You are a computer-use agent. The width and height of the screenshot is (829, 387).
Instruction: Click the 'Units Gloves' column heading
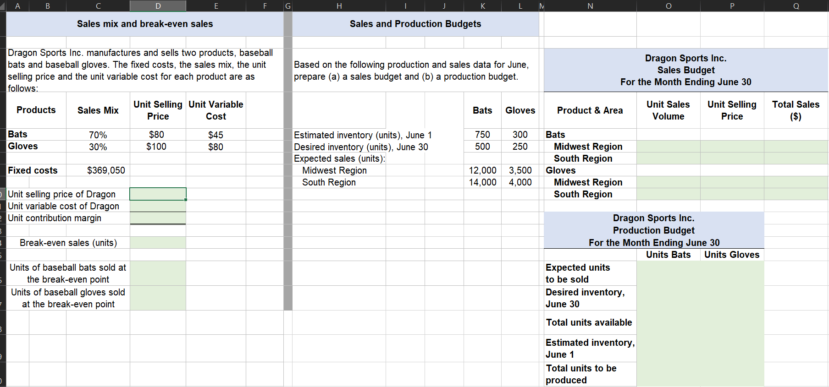click(732, 255)
